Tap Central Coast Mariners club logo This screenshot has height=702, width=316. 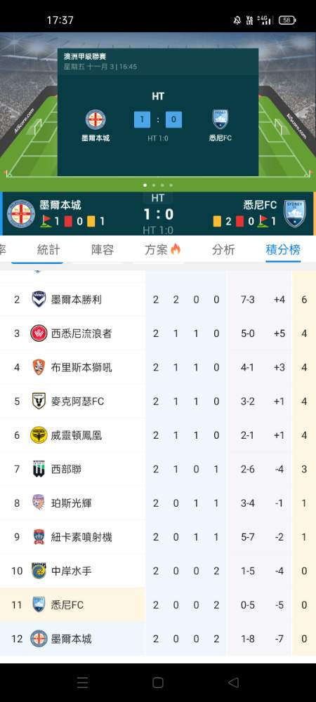click(x=39, y=571)
